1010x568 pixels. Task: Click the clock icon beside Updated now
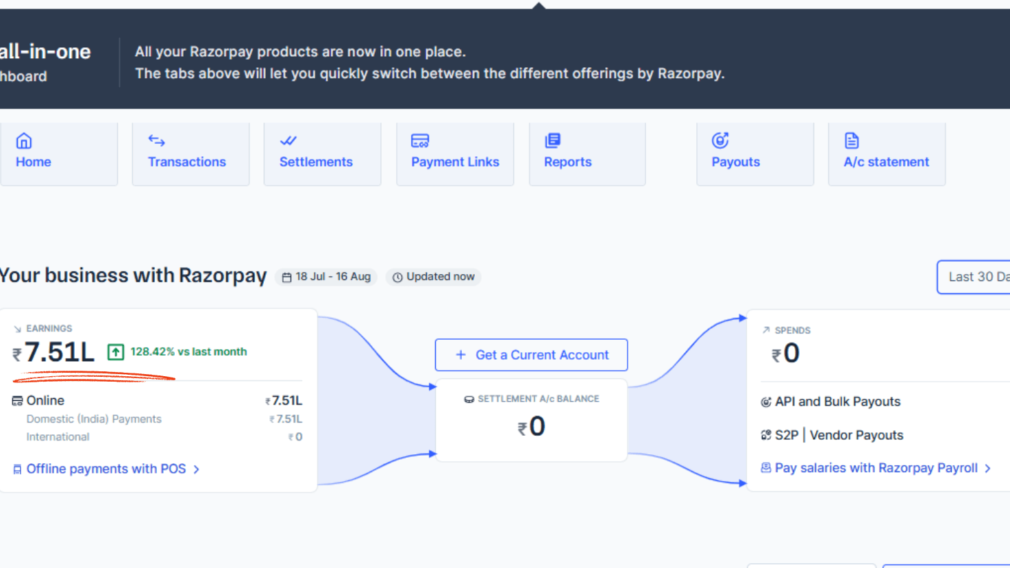click(x=397, y=277)
